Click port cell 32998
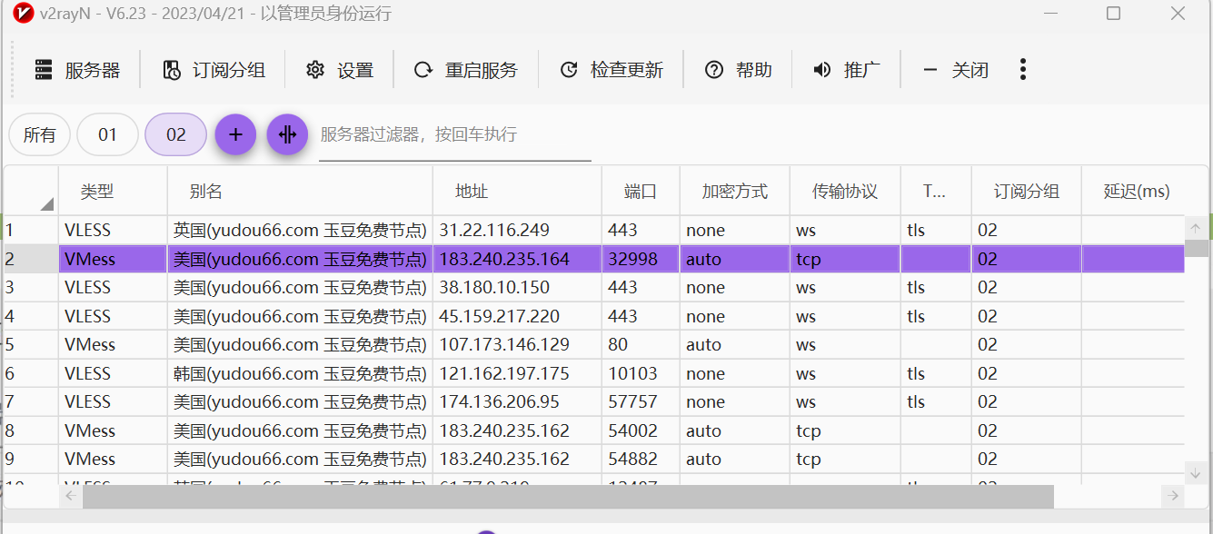Screen dimensions: 1213x534 pyautogui.click(x=641, y=260)
